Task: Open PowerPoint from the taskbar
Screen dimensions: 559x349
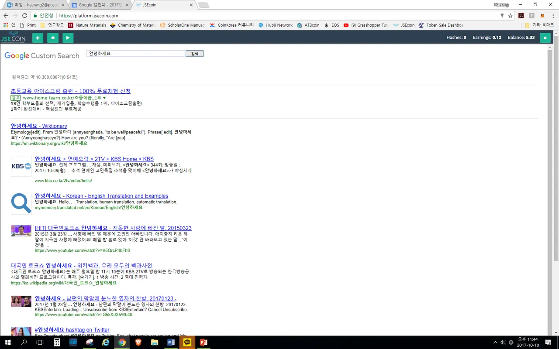Action: click(x=204, y=342)
